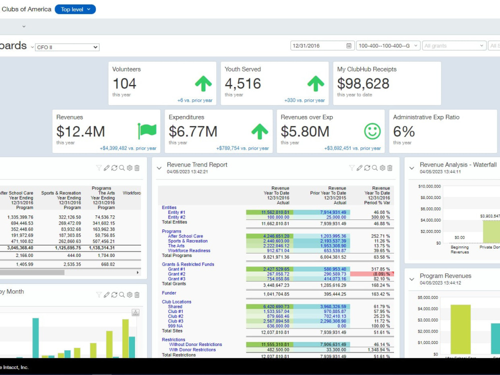The image size is (500, 375).
Task: Open Grant #2 row link
Action: (x=176, y=274)
